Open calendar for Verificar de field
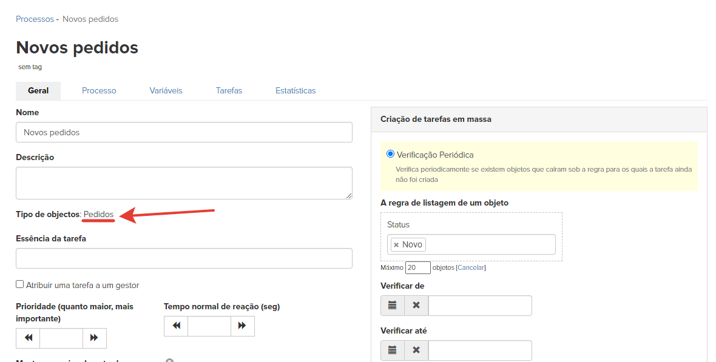716x362 pixels. [x=393, y=306]
